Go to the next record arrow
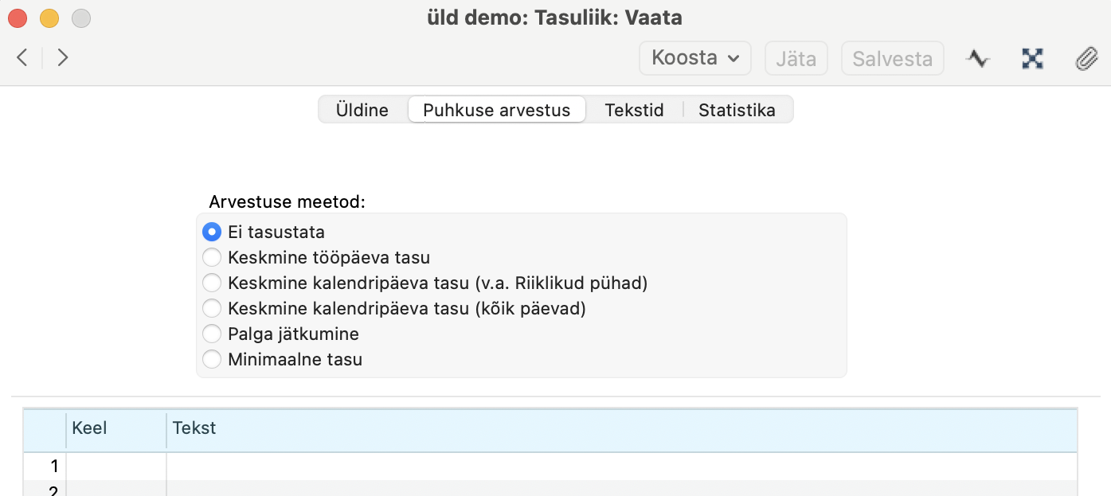Viewport: 1111px width, 496px height. pos(63,57)
